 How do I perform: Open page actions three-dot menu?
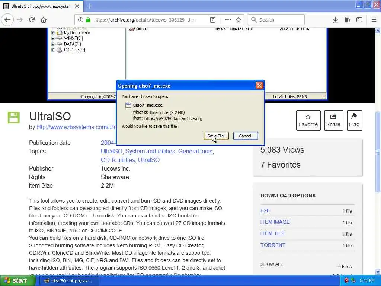(228, 20)
